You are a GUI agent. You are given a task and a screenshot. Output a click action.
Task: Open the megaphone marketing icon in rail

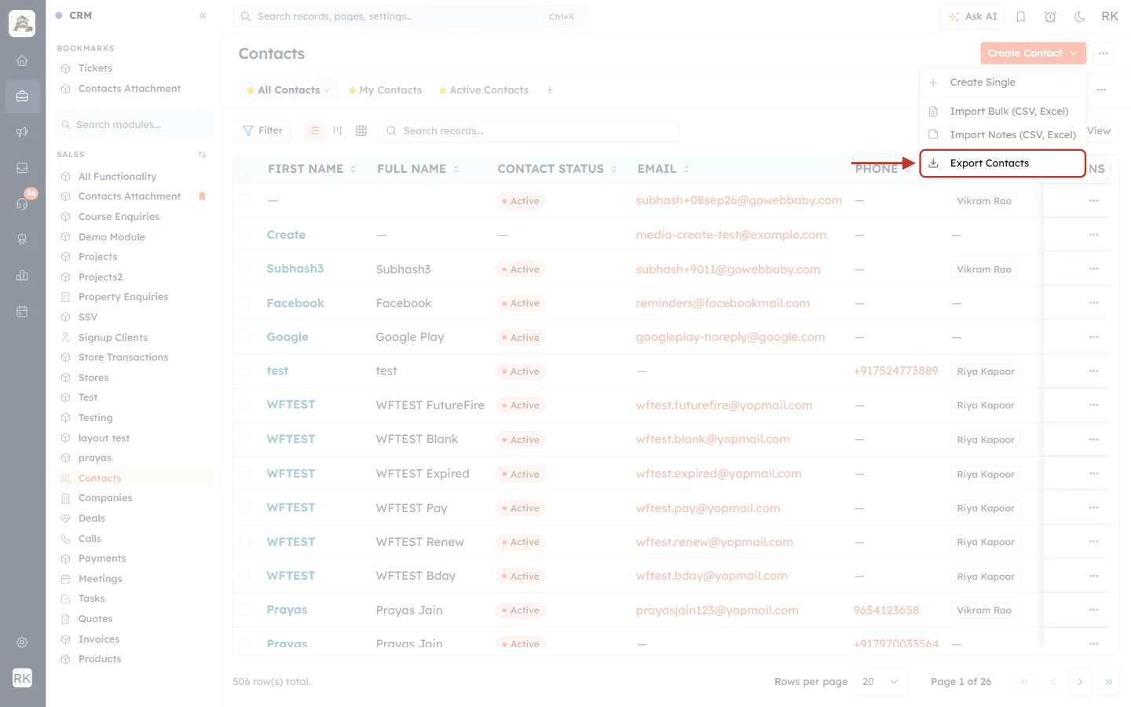[22, 132]
